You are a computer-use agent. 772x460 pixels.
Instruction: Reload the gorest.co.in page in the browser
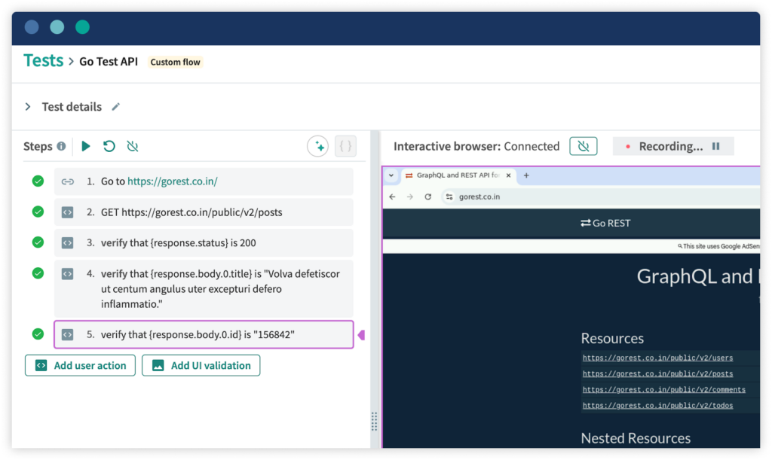point(427,196)
